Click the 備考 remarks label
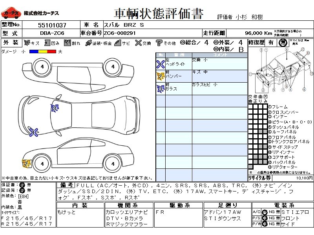The image size is (314, 235). click(x=66, y=184)
